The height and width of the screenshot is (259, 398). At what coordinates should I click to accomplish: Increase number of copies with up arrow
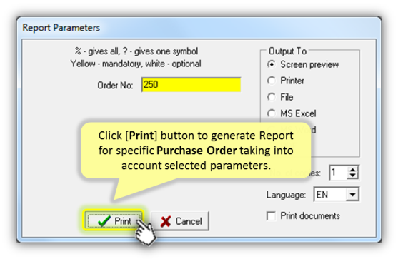click(352, 170)
